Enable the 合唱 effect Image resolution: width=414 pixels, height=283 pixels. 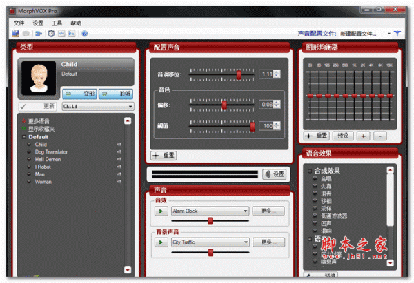[x=315, y=178]
